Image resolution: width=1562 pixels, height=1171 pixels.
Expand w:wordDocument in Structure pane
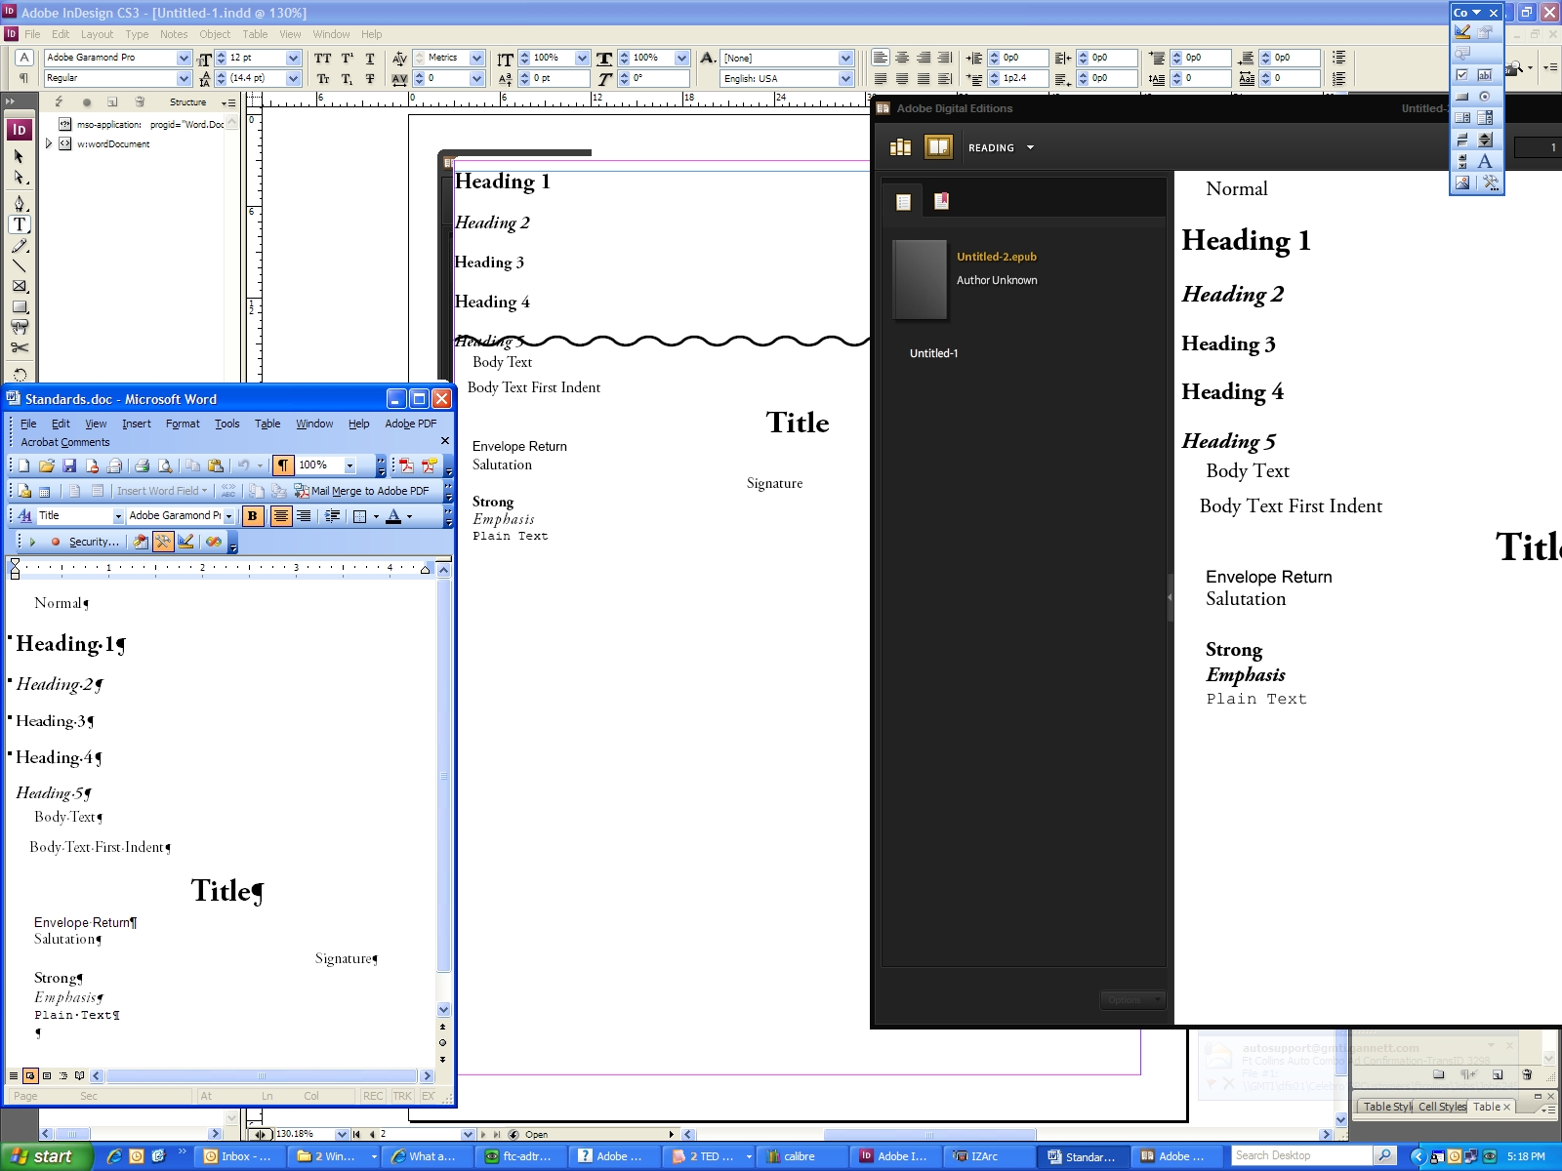(x=49, y=143)
